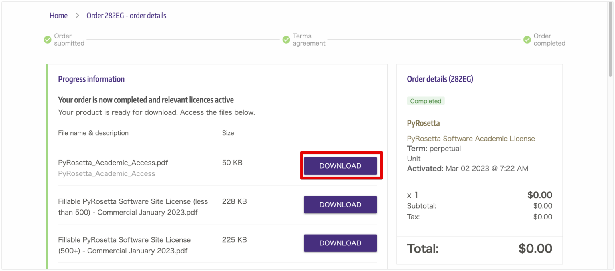615x271 pixels.
Task: Click the Total amount value
Action: pyautogui.click(x=535, y=248)
